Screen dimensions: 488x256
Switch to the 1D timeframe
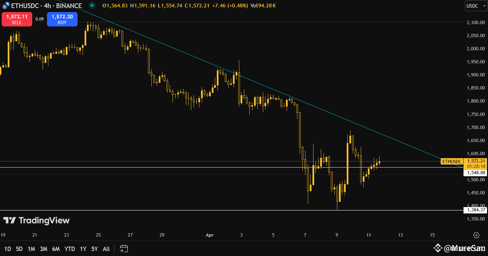(x=7, y=249)
